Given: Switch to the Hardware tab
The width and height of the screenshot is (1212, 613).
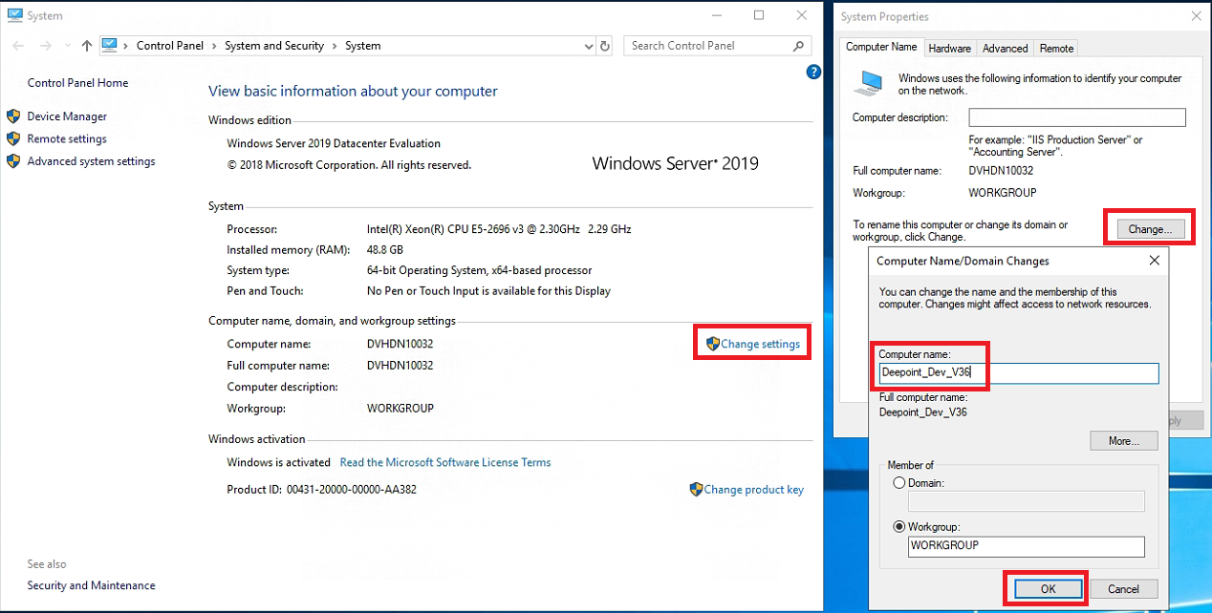Looking at the screenshot, I should pyautogui.click(x=949, y=48).
